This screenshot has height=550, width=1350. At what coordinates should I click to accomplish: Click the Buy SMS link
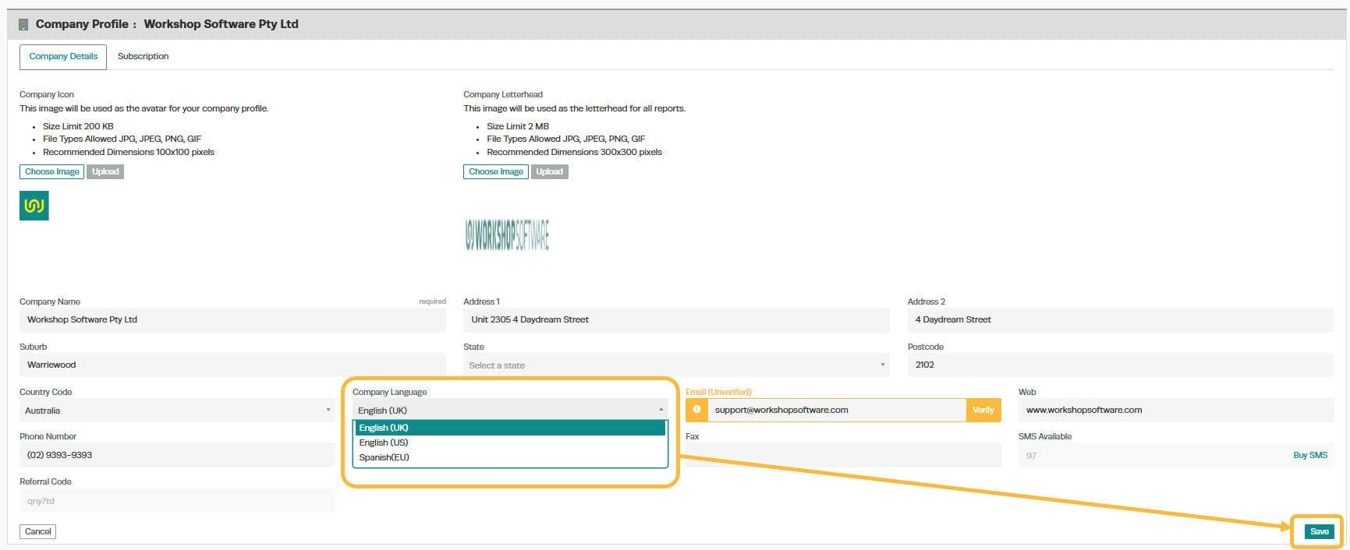tap(1309, 455)
